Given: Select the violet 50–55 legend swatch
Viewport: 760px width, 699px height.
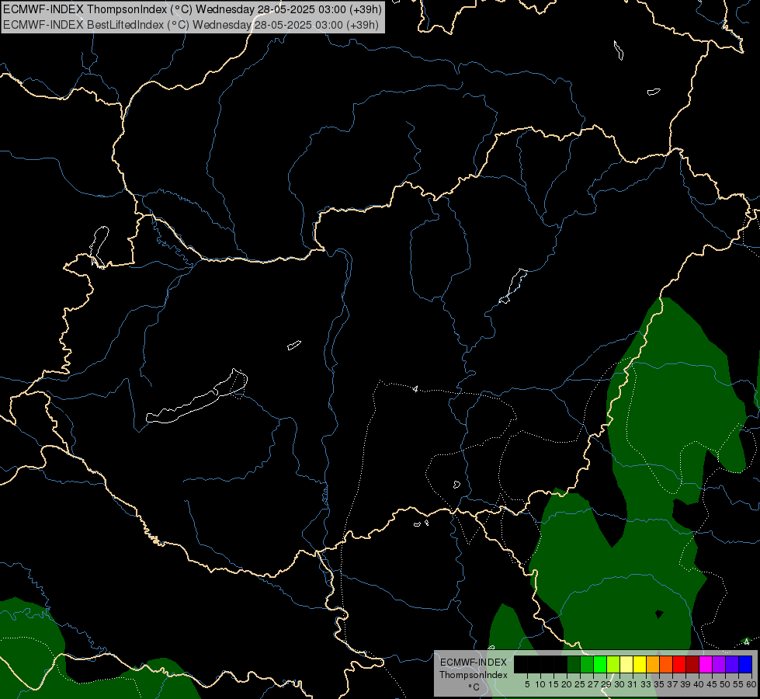Looking at the screenshot, I should [732, 665].
